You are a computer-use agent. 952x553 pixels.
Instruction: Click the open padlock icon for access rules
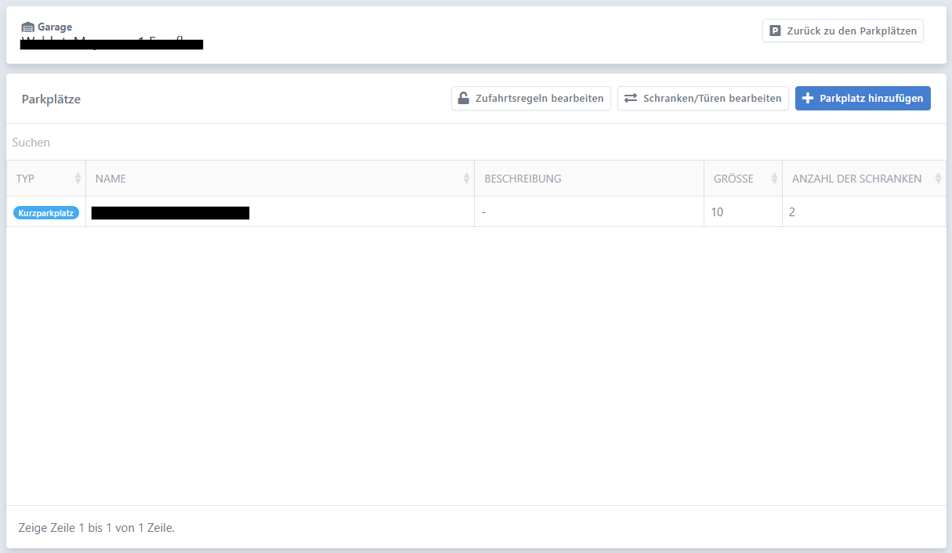(x=464, y=99)
